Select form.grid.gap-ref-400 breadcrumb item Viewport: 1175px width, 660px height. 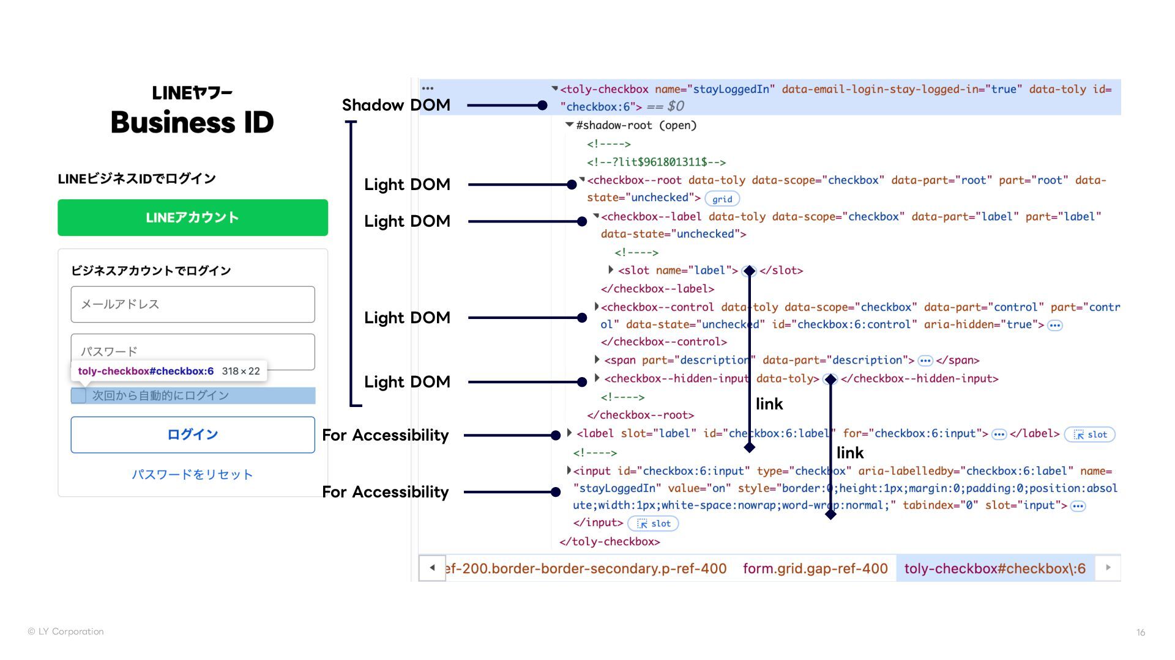tap(815, 568)
